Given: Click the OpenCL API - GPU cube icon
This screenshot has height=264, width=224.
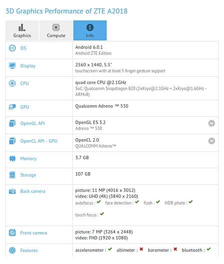Looking at the screenshot, I should click(x=12, y=141).
